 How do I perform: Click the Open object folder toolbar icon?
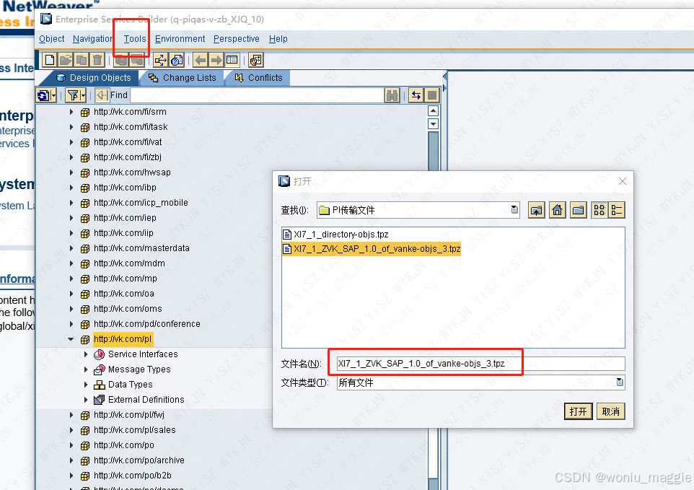66,60
